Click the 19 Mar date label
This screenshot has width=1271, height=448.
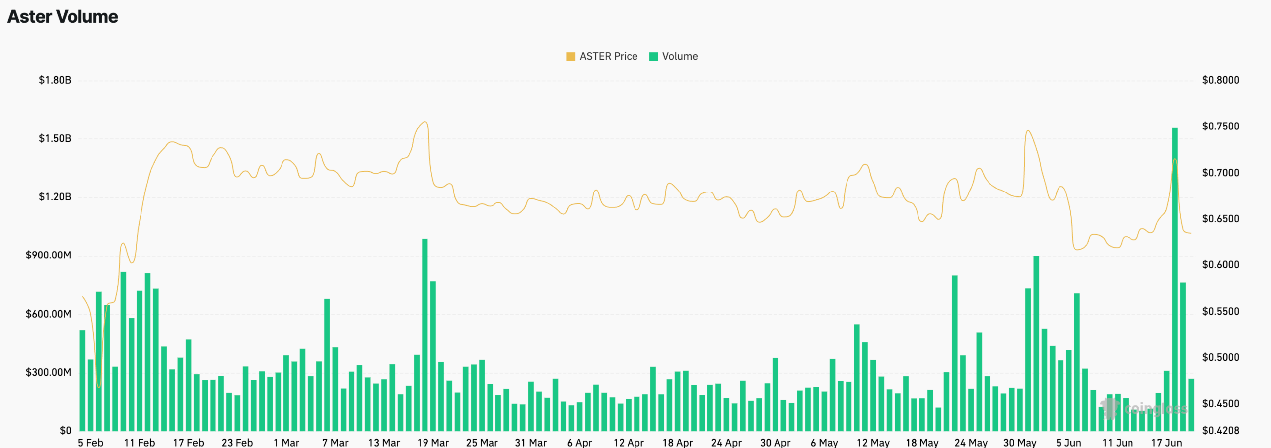click(433, 443)
